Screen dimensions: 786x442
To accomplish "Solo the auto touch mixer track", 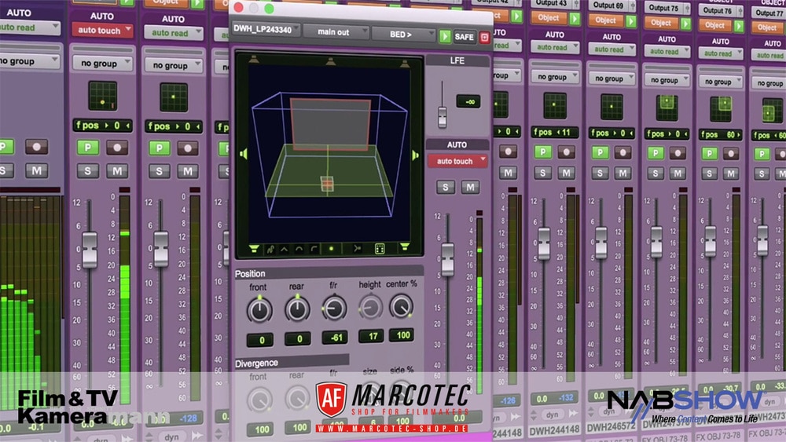I will coord(88,170).
